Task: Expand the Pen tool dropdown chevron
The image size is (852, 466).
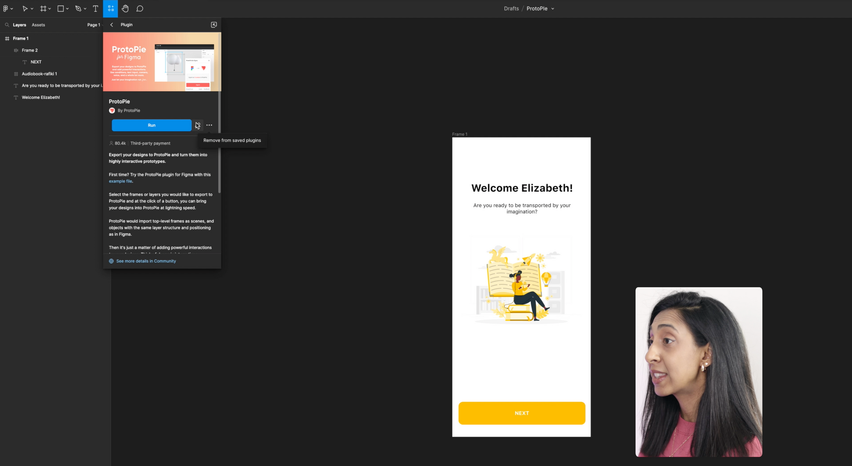Action: click(x=85, y=9)
